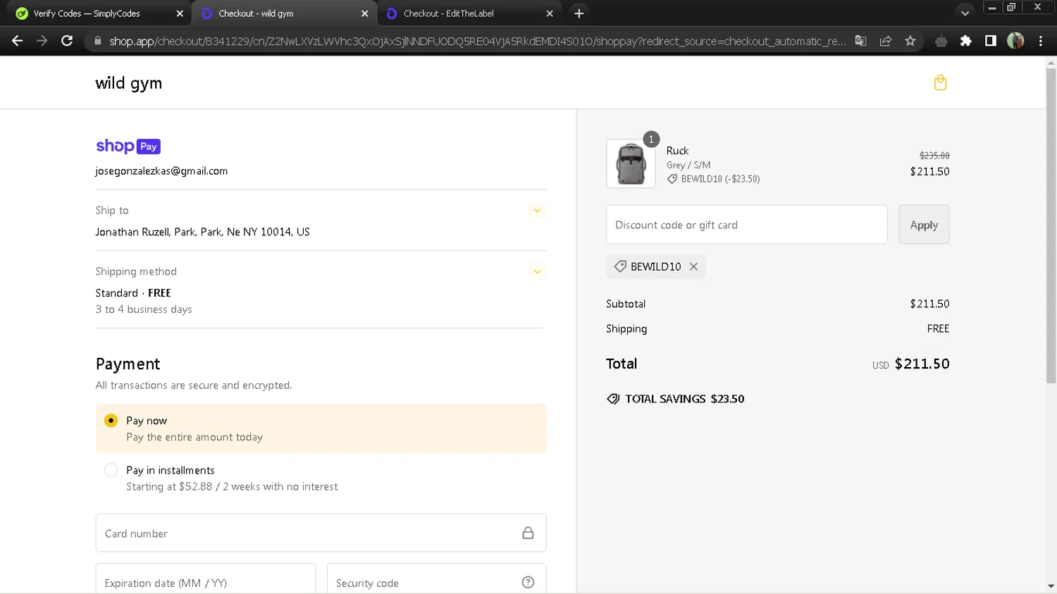Click the extension icon beside puzzle piece
Screen dimensions: 1057x594
click(941, 41)
